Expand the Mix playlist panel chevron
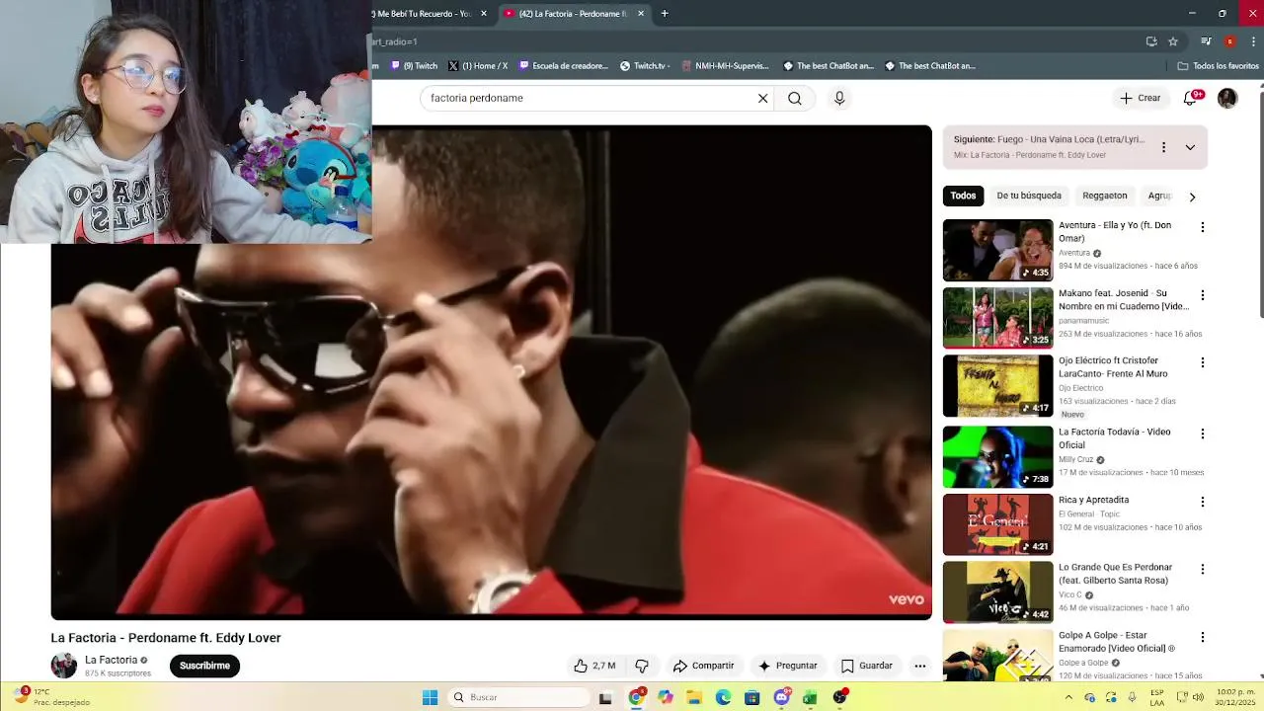Viewport: 1264px width, 711px height. click(1190, 147)
